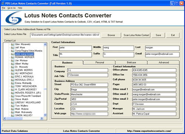Click the contact icon beside Albert Morley
The width and height of the screenshot is (185, 134).
tap(13, 64)
